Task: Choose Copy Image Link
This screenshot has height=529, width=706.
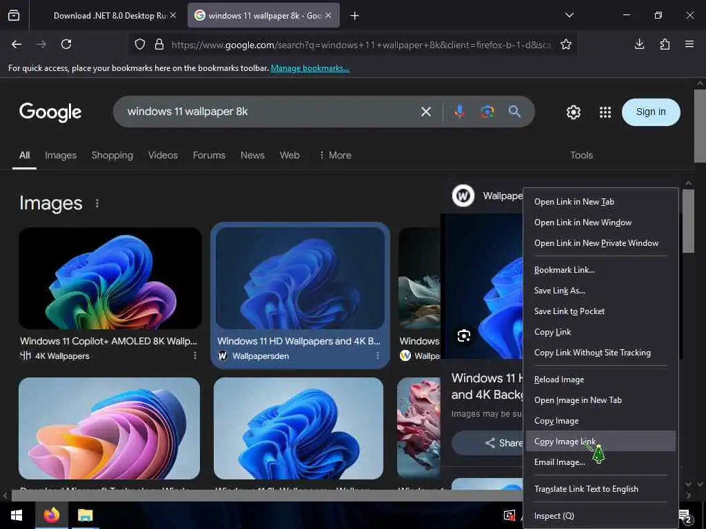Action: tap(601, 442)
